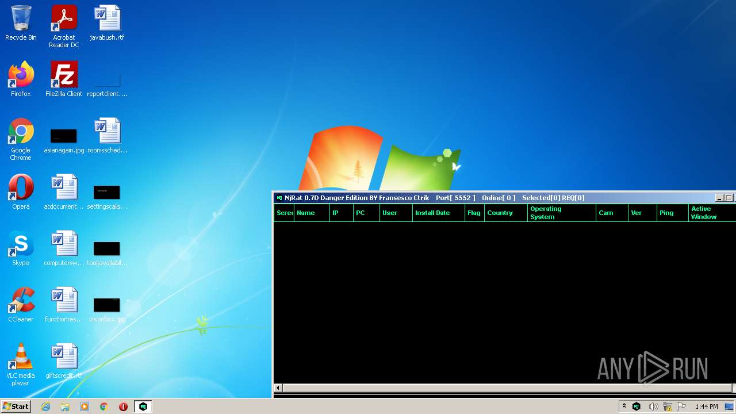This screenshot has width=736, height=414.
Task: Sort by Operating System column header
Action: pos(562,213)
